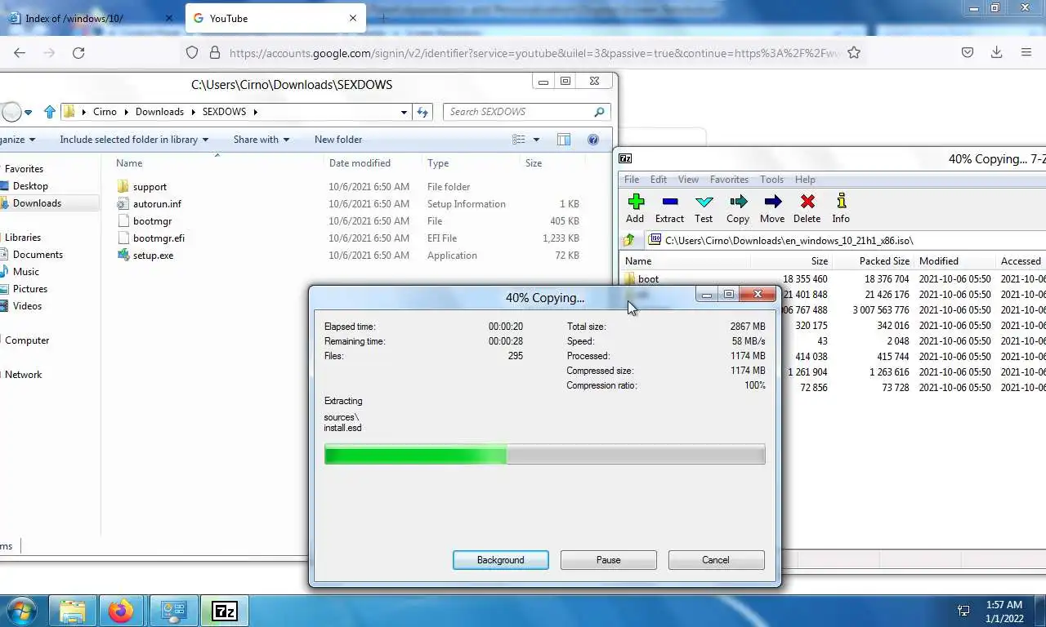This screenshot has width=1046, height=627.
Task: Open Windows Start menu orb
Action: pyautogui.click(x=20, y=611)
